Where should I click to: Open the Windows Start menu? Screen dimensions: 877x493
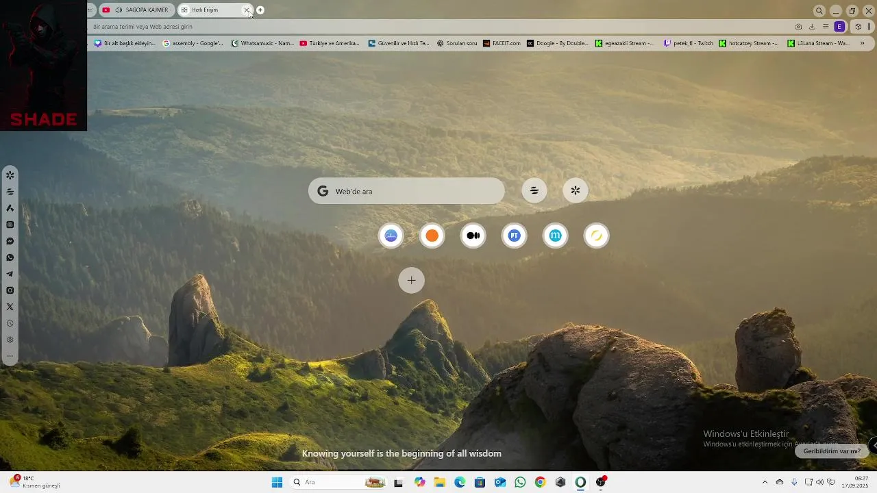coord(277,482)
